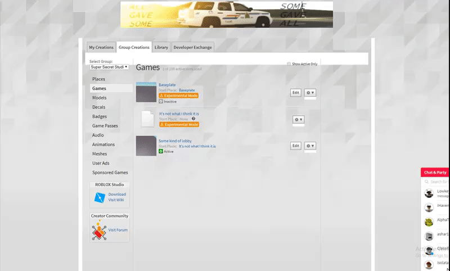This screenshot has height=271, width=450.
Task: Select User Ads in the sidebar
Action: (101, 163)
